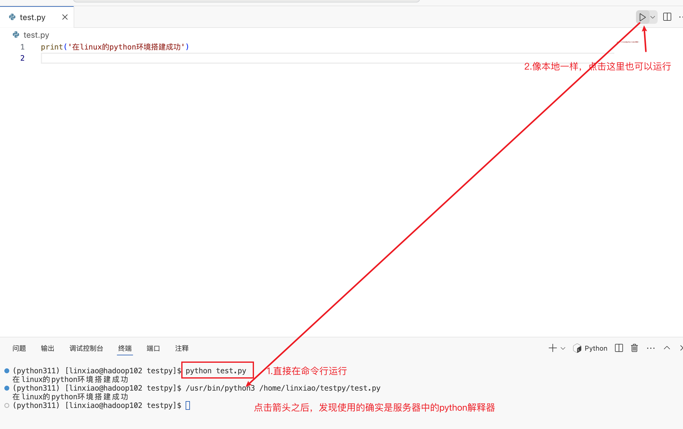Click test.py in the breadcrumb path
This screenshot has height=429, width=683.
tap(36, 35)
